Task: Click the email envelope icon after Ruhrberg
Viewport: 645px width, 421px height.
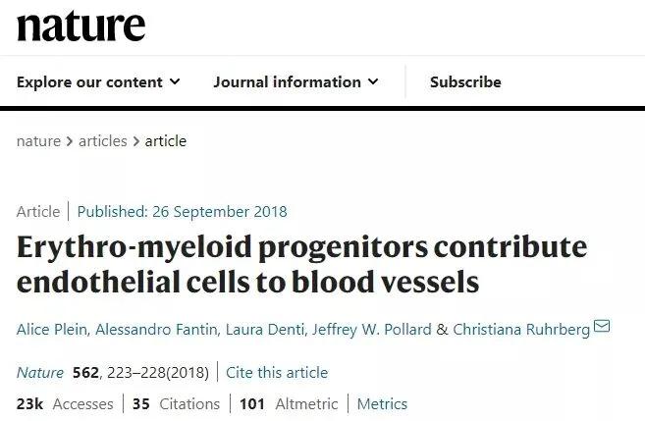Action: click(602, 326)
